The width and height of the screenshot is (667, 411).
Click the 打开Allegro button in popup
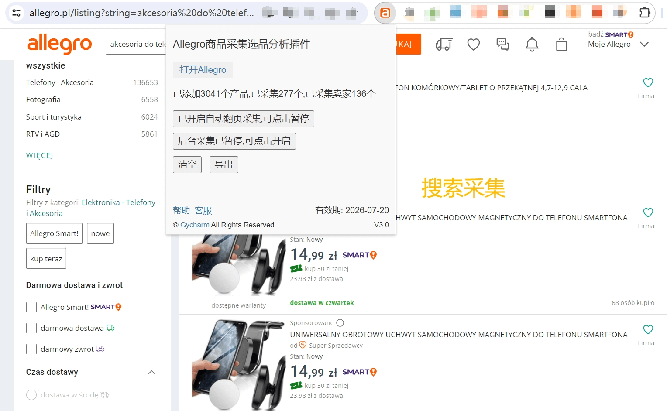[x=203, y=70]
